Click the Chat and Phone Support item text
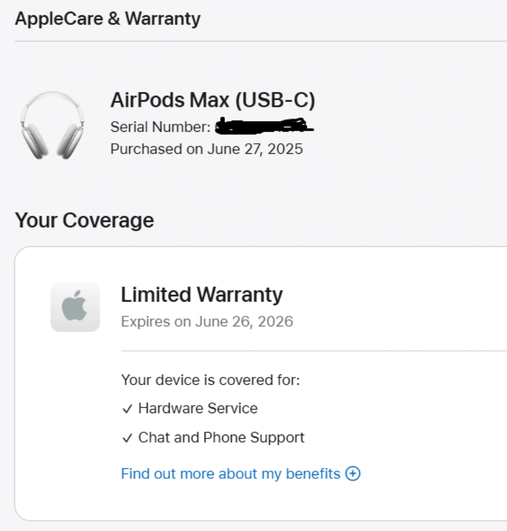 point(221,437)
